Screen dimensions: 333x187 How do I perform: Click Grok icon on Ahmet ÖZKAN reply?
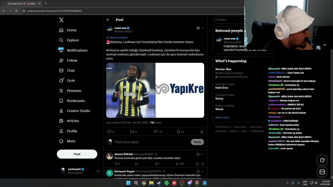click(x=198, y=154)
